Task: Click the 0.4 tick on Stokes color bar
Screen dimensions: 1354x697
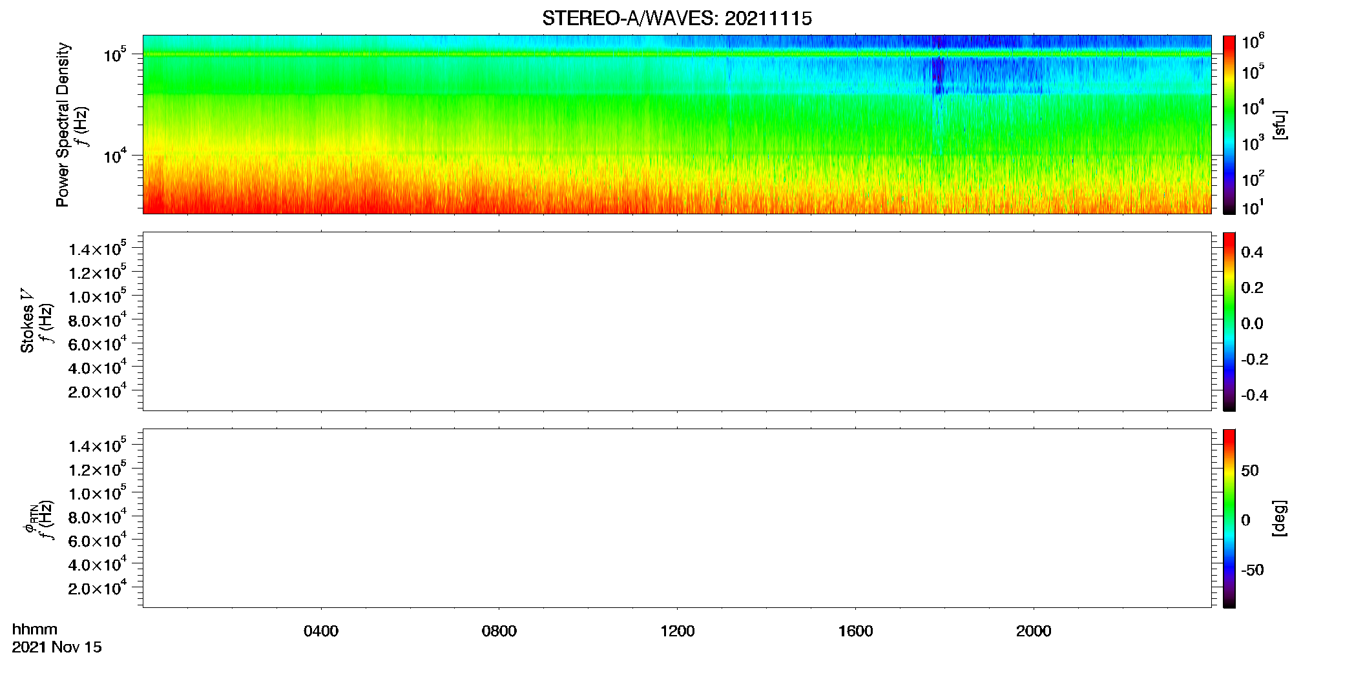Action: (1252, 252)
